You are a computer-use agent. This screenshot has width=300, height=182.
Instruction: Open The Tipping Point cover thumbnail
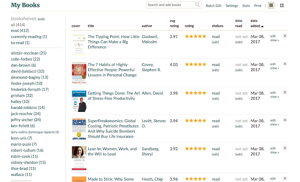[x=79, y=45]
